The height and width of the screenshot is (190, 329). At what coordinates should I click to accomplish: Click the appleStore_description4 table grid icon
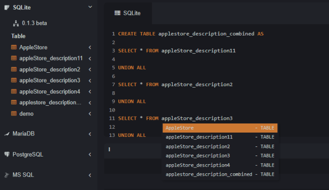(14, 91)
